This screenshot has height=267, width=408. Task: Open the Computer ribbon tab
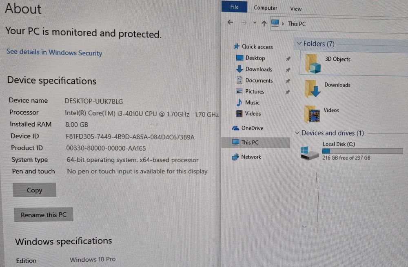tap(266, 8)
